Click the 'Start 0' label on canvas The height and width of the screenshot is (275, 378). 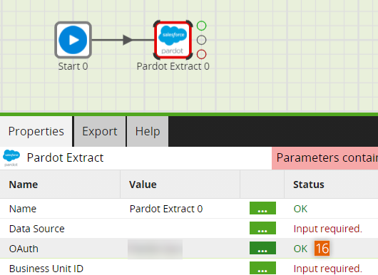[x=73, y=66]
